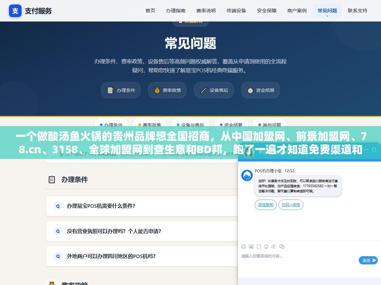
Task: Click the 资金结算 stopwatch pill
Action: point(260,90)
